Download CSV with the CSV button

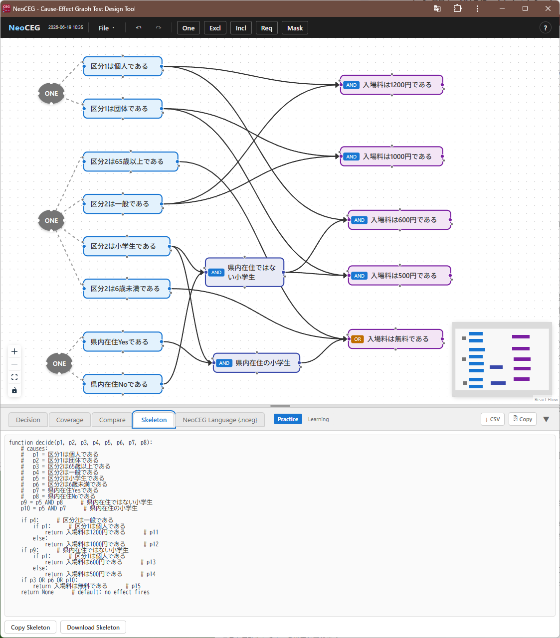(x=493, y=419)
